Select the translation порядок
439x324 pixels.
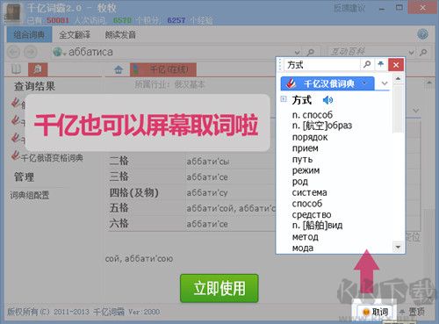[310, 137]
